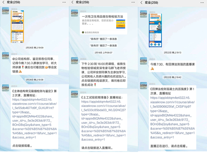Viewport: 207px width, 153px height.
Task: Tap the back arrow in the left chat panel
Action: click(3, 2)
